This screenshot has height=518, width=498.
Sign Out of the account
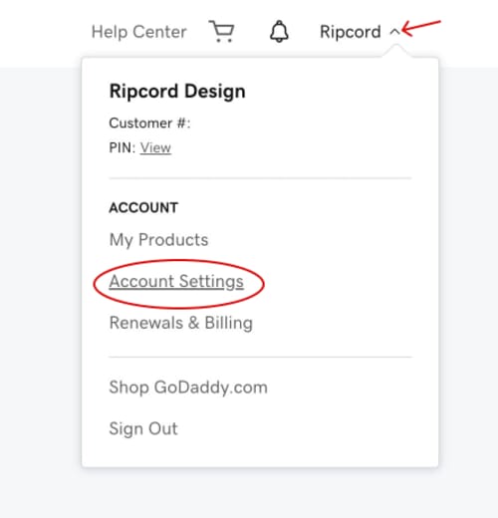tap(143, 428)
